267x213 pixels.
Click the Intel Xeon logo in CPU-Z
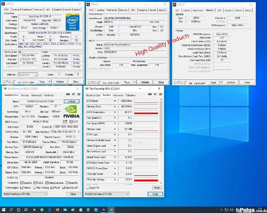click(x=73, y=22)
